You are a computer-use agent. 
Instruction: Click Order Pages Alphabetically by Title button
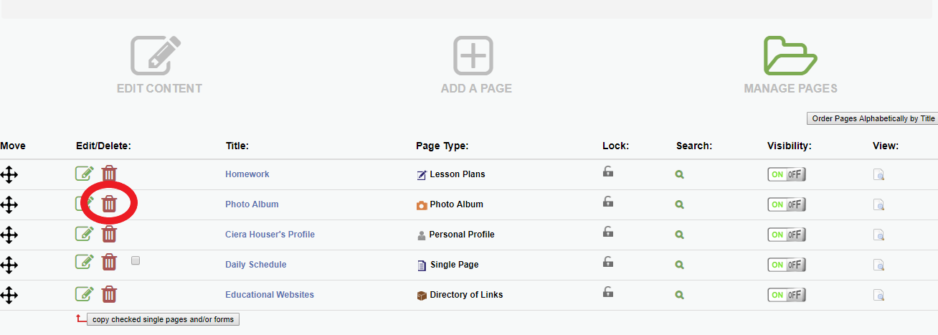pos(873,118)
